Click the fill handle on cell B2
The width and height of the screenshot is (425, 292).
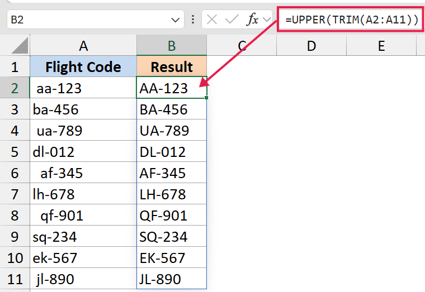pos(206,98)
